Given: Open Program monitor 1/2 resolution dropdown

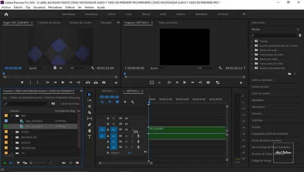Looking at the screenshot, I should pos(206,68).
